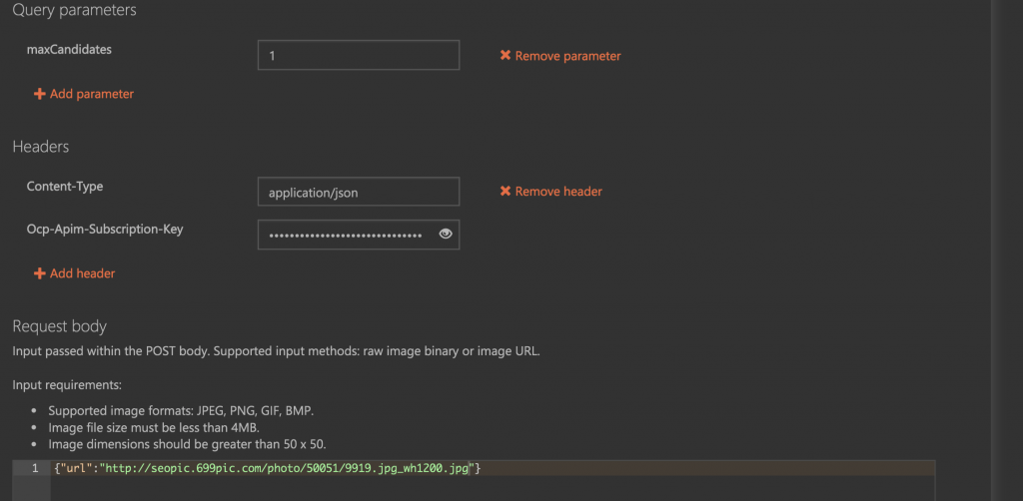This screenshot has height=501, width=1023.
Task: Click the Headers section heading
Action: point(41,147)
